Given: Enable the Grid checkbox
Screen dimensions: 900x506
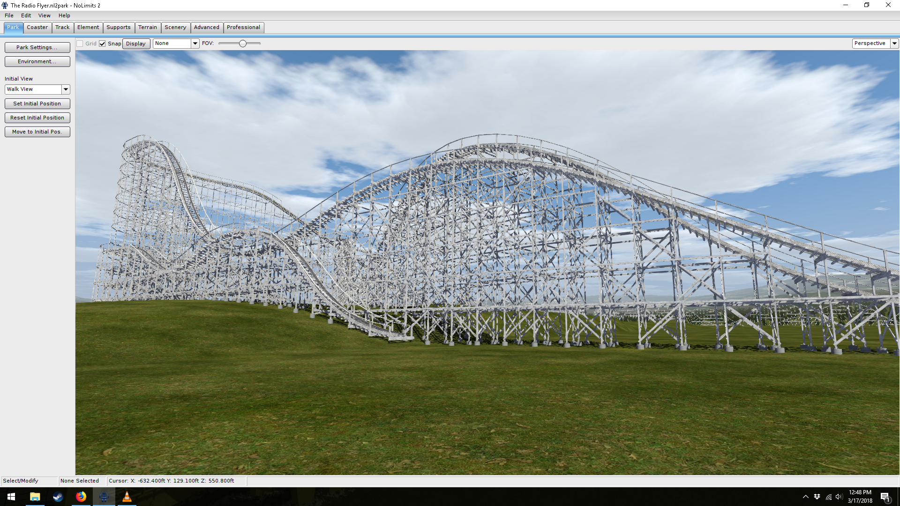Looking at the screenshot, I should [x=80, y=44].
